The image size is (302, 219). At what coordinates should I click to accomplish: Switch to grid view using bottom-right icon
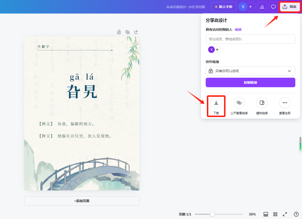(x=275, y=214)
